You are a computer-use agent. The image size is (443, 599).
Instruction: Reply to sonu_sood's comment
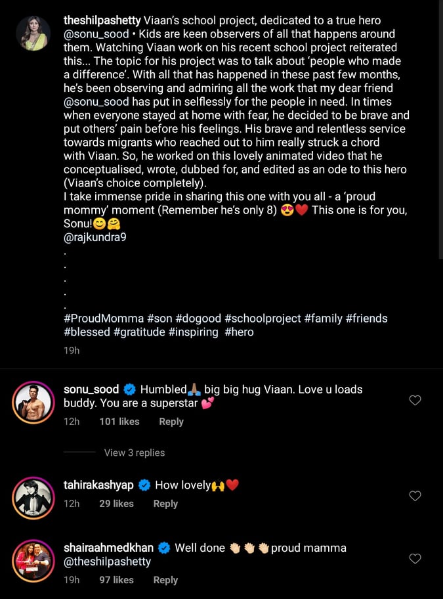tap(171, 422)
